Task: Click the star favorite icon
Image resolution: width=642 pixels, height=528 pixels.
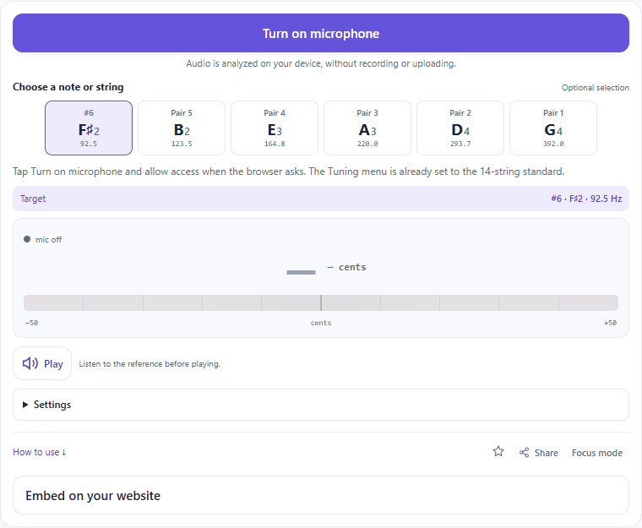Action: pos(498,452)
